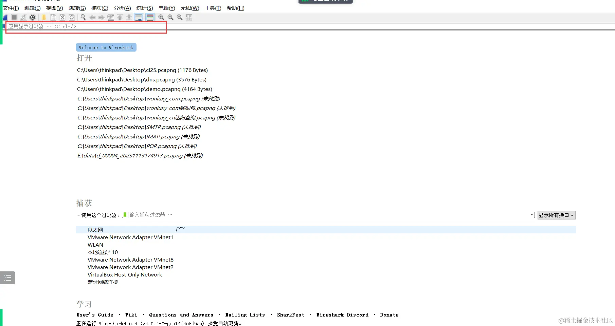The image size is (615, 326).
Task: Expand the capture filter history dropdown arrow
Action: coord(532,215)
